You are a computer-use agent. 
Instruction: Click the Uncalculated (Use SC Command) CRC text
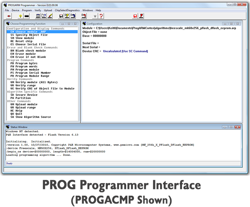pyautogui.click(x=125, y=51)
